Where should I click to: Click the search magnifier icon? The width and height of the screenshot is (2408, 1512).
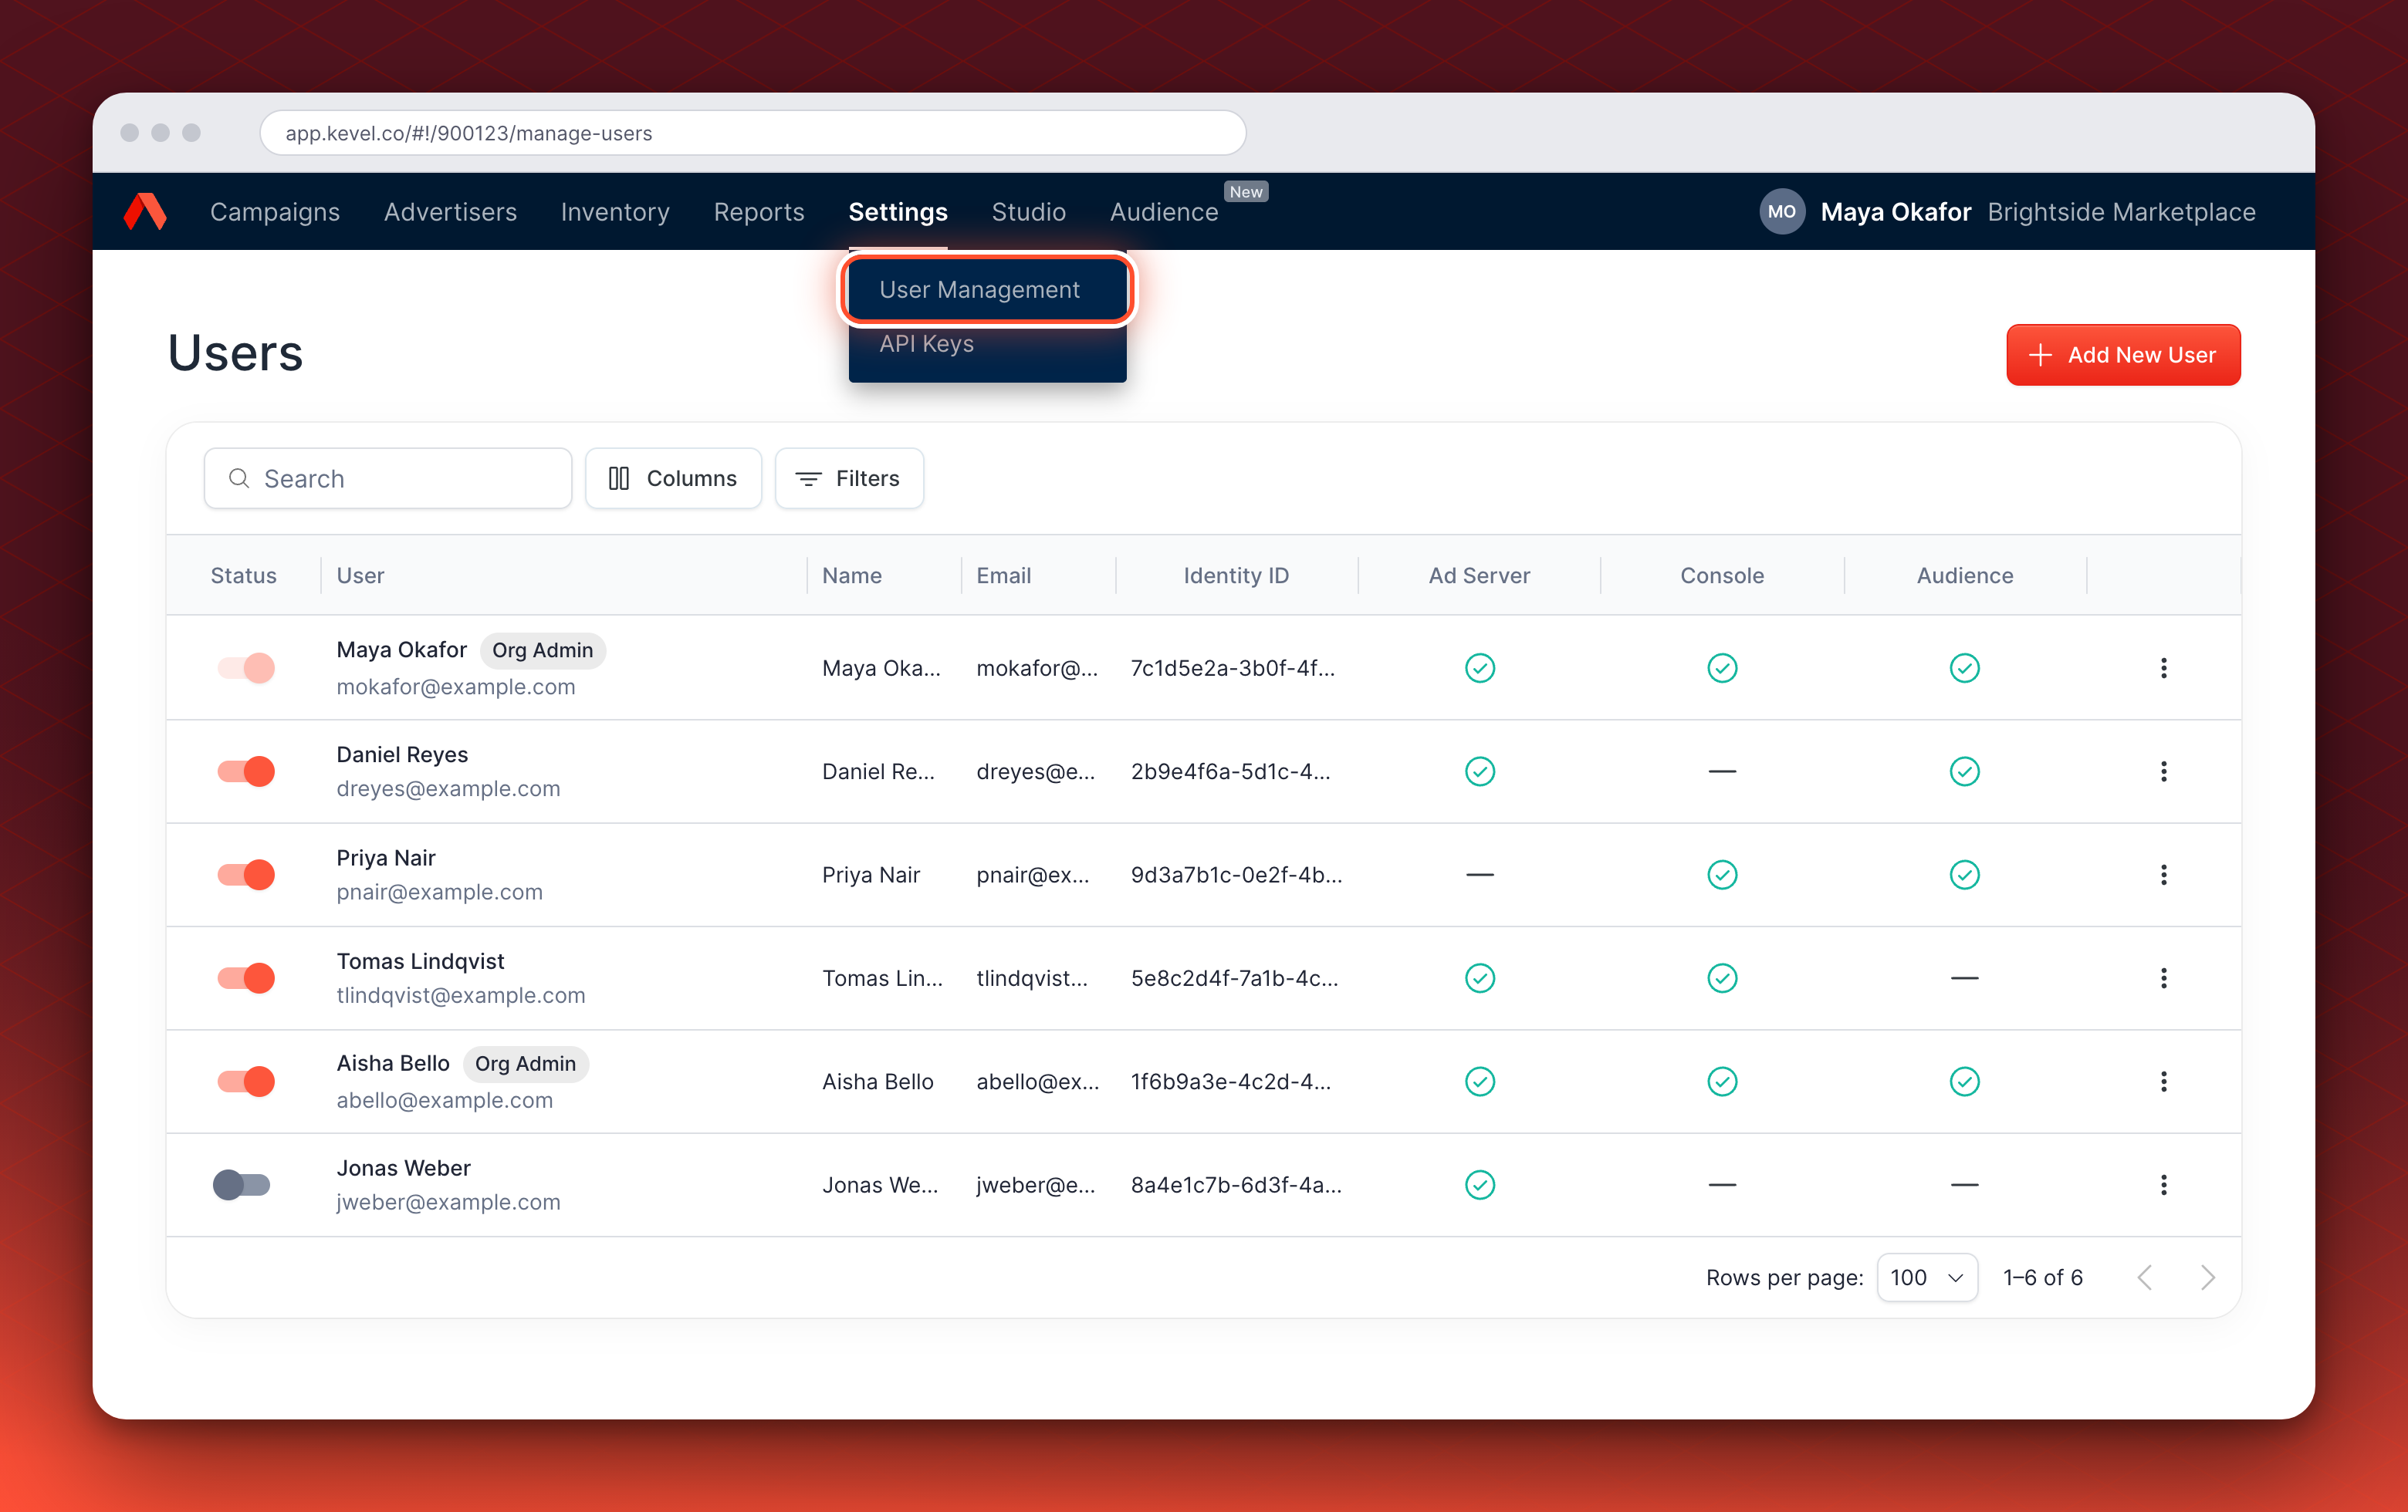[x=239, y=479]
